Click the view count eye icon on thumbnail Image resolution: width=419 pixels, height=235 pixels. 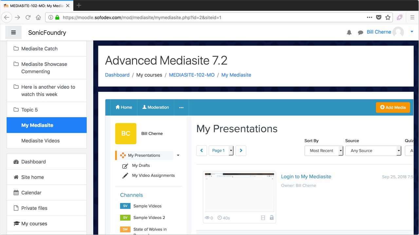(x=207, y=218)
